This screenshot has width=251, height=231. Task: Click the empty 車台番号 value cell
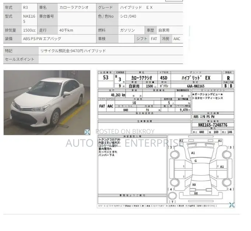(77, 19)
